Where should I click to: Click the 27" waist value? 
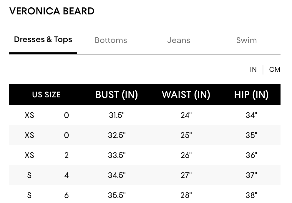point(186,175)
